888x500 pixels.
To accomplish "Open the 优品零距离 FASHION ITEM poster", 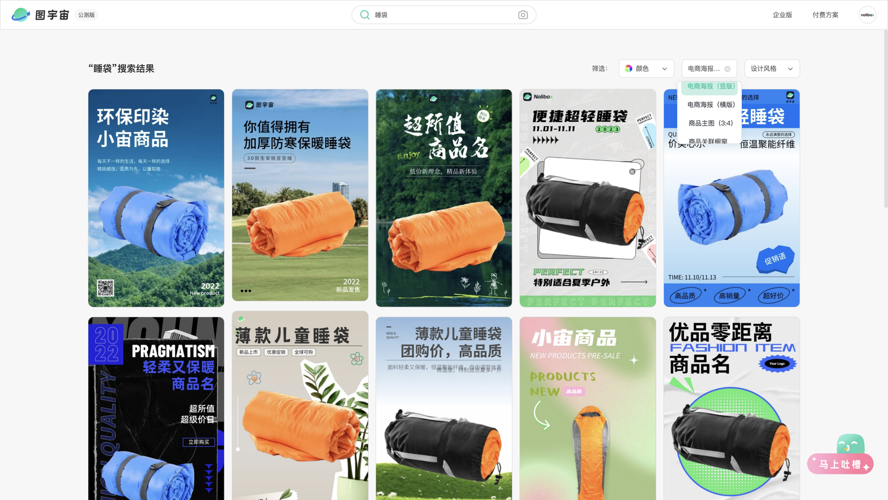I will (732, 409).
